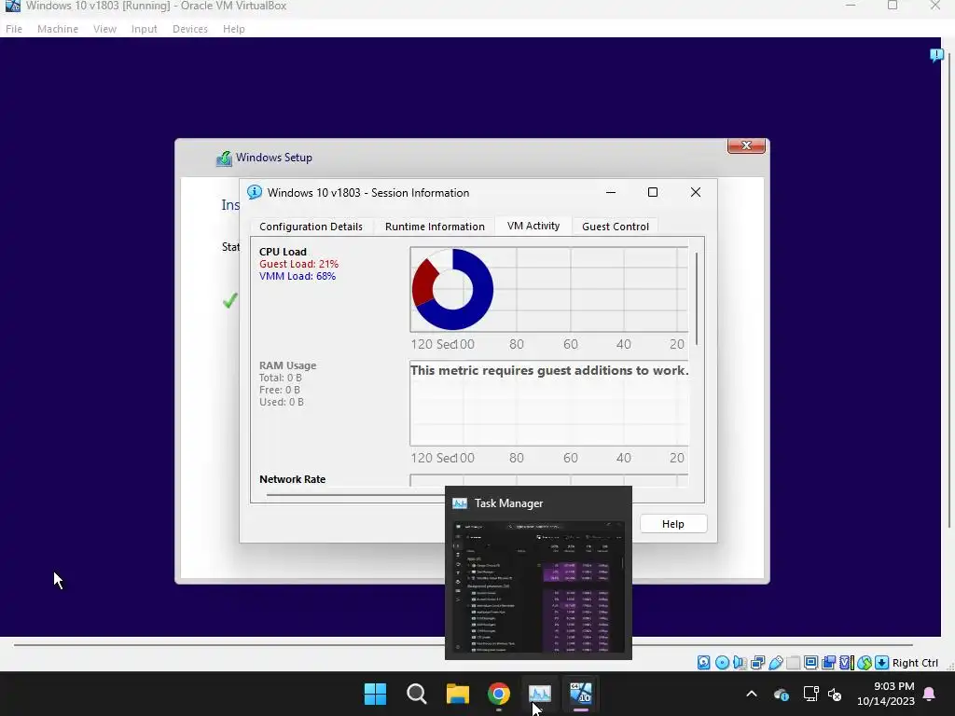Switch to Configuration Details tab
The image size is (955, 716).
[x=311, y=227]
